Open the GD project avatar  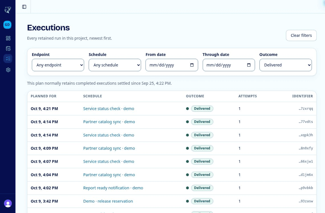(7, 25)
